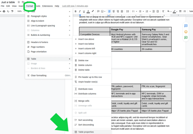Open Last edit was 7 minutes ago link
Image resolution: width=193 pixels, height=134 pixels.
pos(75,6)
